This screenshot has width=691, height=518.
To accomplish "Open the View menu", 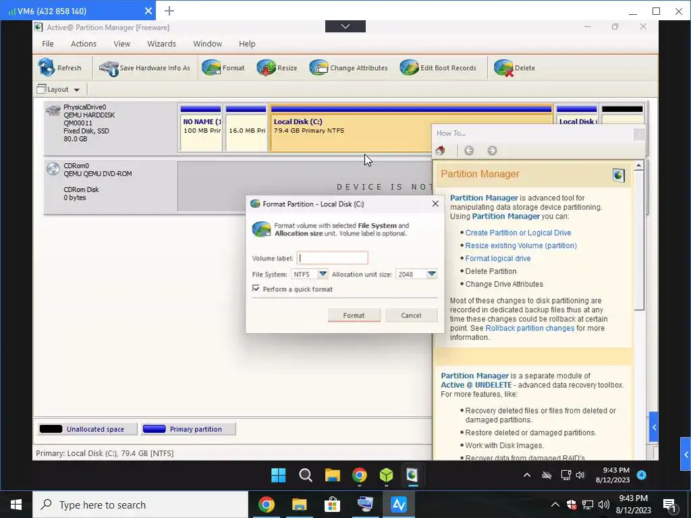I will (121, 44).
